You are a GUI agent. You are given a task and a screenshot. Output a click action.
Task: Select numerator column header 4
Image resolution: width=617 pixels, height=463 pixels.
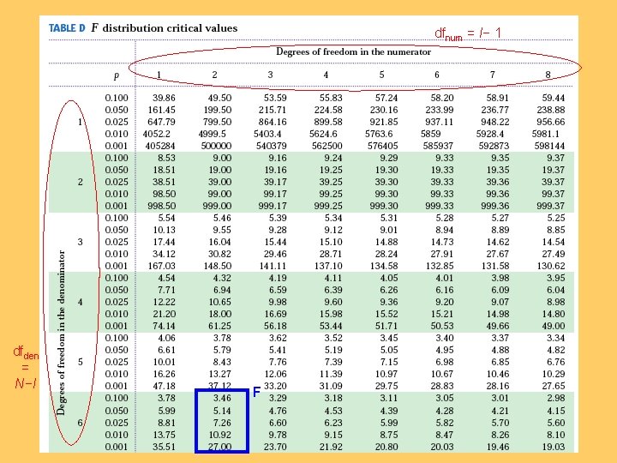[326, 75]
